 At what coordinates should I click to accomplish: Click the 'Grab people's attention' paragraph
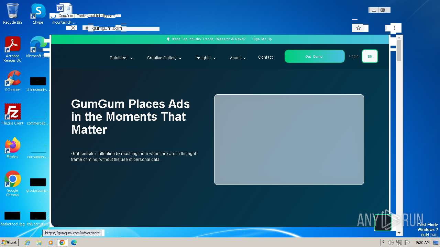134,156
